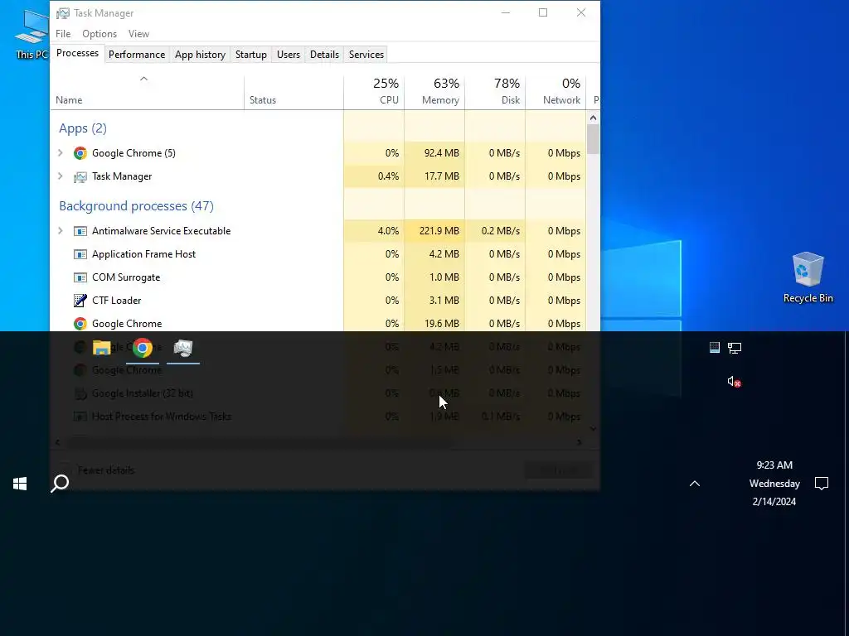Click the Task Manager app row icon
This screenshot has height=636, width=849.
pyautogui.click(x=80, y=176)
